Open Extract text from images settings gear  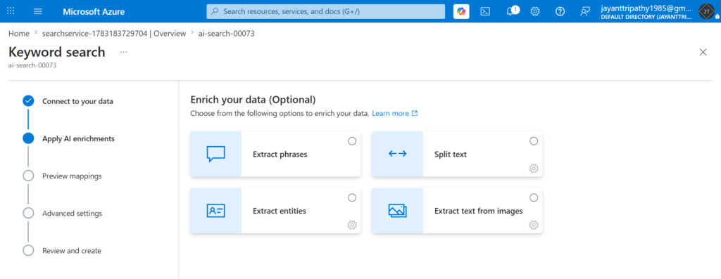click(534, 225)
